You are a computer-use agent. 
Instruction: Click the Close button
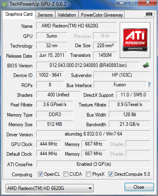click(x=139, y=187)
